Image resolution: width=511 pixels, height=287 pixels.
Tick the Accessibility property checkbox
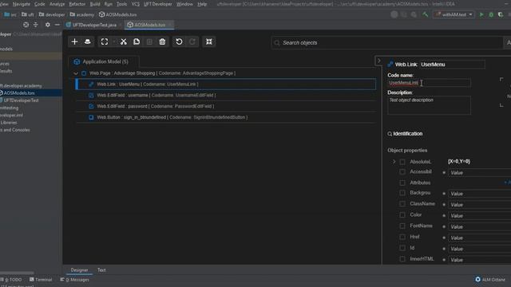click(x=402, y=172)
